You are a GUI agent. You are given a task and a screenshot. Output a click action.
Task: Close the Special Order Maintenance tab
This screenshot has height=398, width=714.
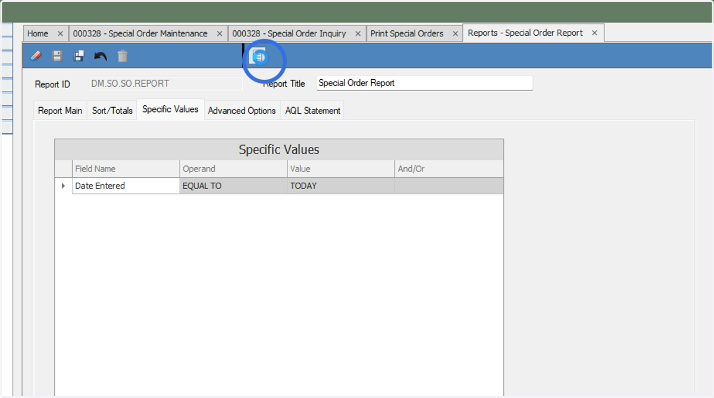220,34
